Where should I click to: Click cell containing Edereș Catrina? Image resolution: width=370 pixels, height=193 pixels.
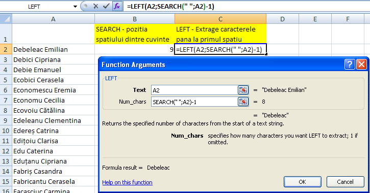(53, 131)
